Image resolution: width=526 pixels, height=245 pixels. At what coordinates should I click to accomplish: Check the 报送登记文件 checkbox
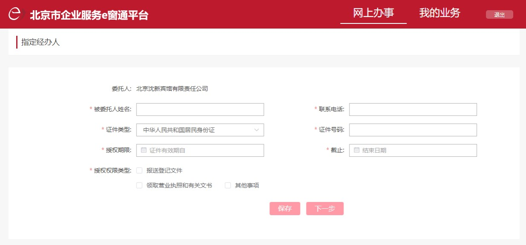(x=139, y=170)
